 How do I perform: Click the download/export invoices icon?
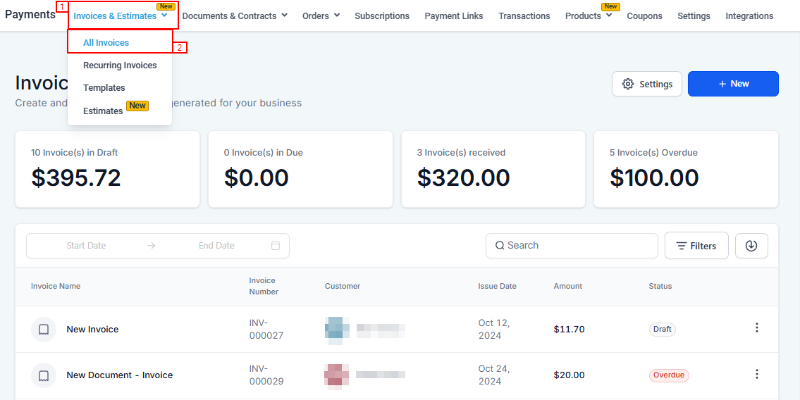coord(751,246)
